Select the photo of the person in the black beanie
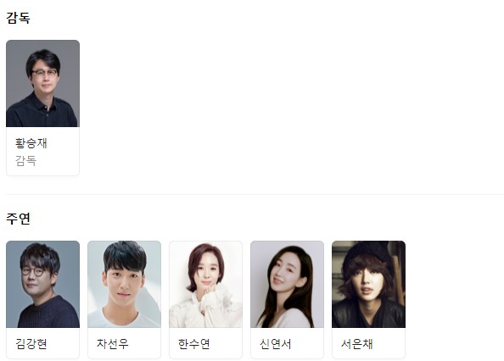Viewport: 504px width, 361px height. [x=369, y=284]
